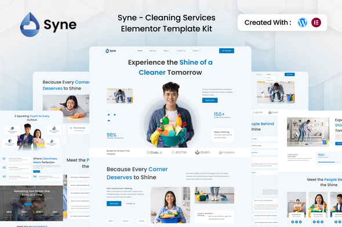Click the small Syne logo in the center navbar

tap(111, 51)
